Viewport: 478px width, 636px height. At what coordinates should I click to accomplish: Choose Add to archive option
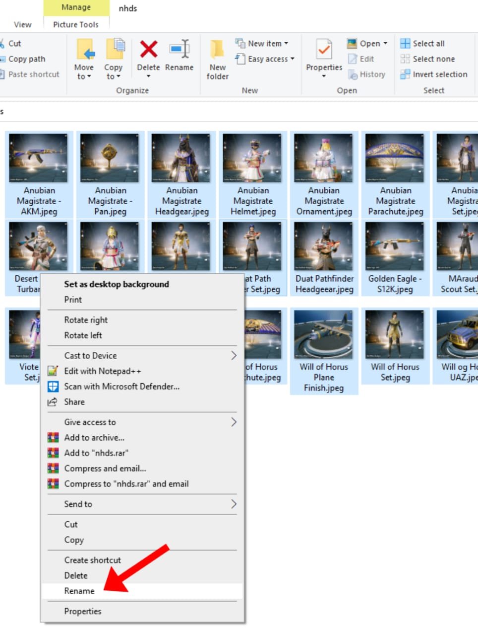coord(142,438)
